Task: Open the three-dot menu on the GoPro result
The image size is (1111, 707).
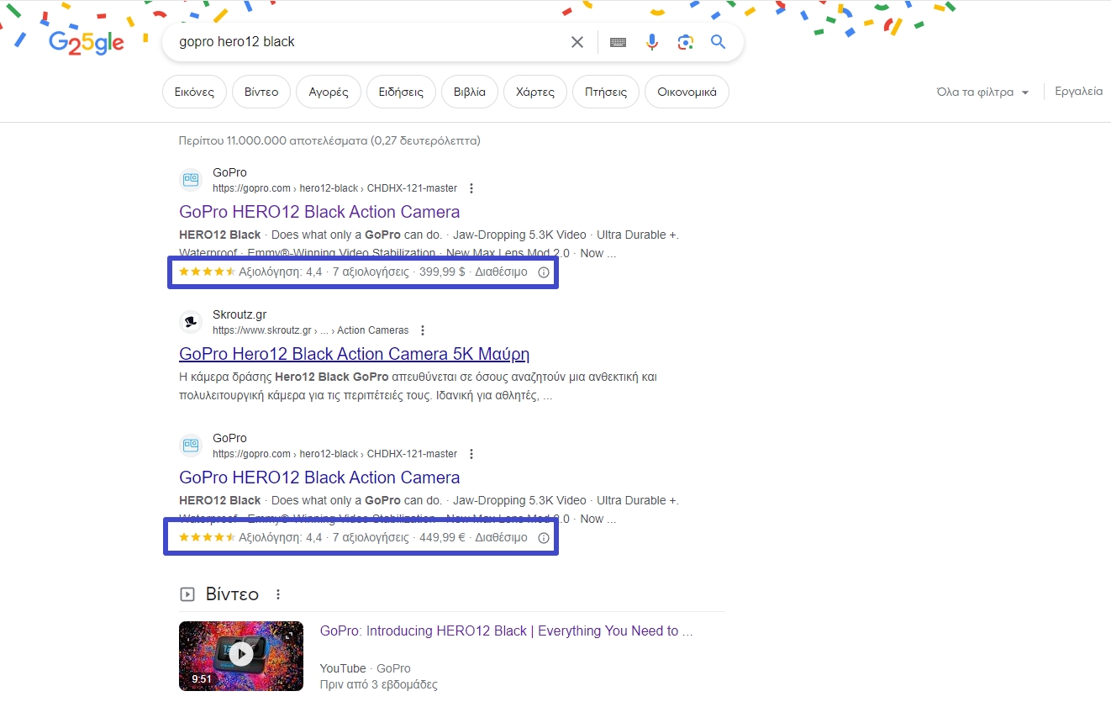Action: point(471,188)
